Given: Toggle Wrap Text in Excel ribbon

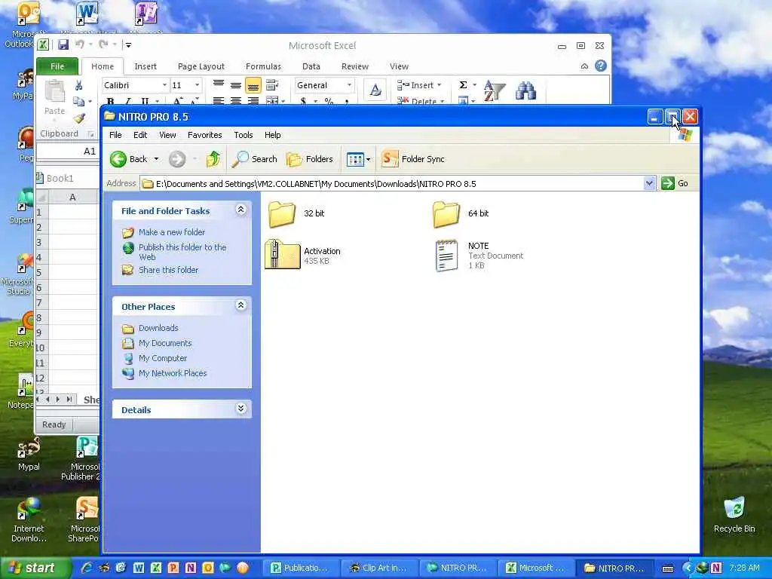Looking at the screenshot, I should tap(272, 85).
